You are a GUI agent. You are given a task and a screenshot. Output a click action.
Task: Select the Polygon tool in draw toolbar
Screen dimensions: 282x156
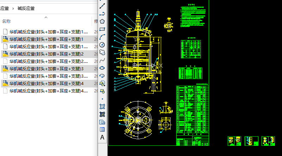[x=102, y=21]
